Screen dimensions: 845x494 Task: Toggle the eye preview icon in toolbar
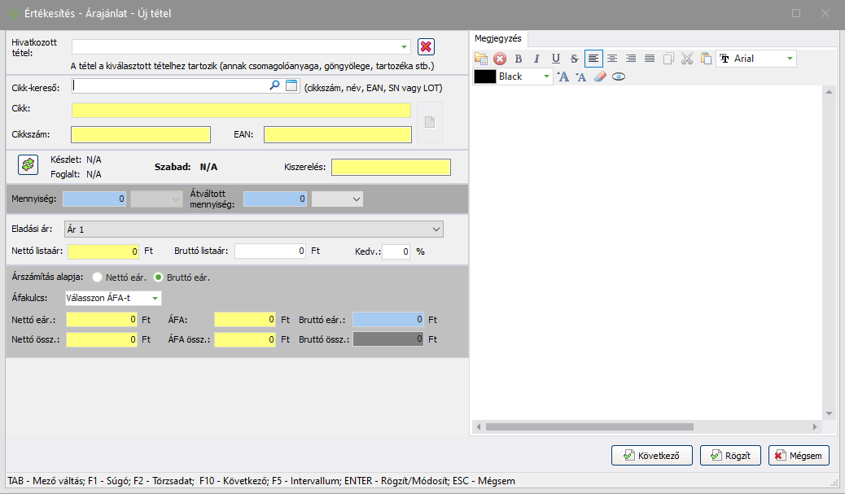pos(619,77)
